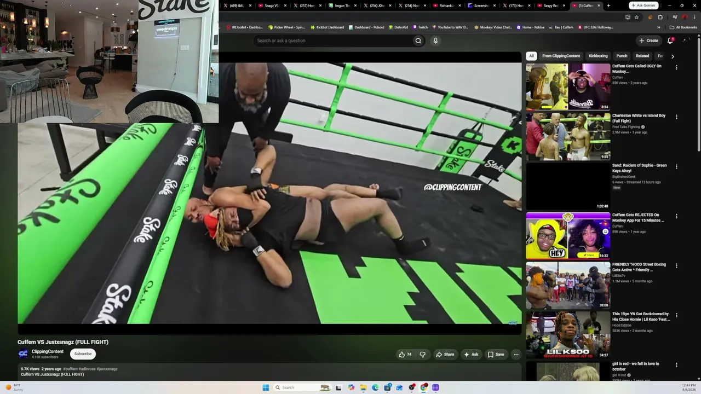This screenshot has height=394, width=701.
Task: Dislike the video with thumbs down
Action: tap(422, 355)
